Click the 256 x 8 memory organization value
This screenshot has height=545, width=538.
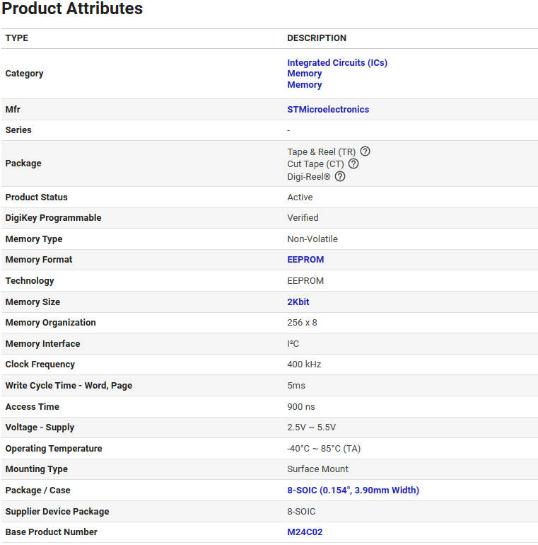[x=303, y=323]
